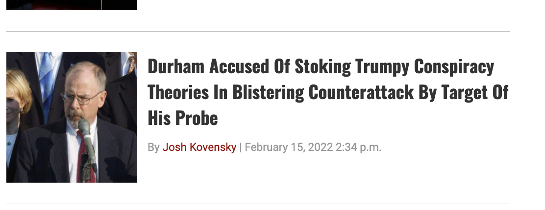Click empty space right of the byline
Viewport: 545px width, 210px height.
click(x=441, y=147)
